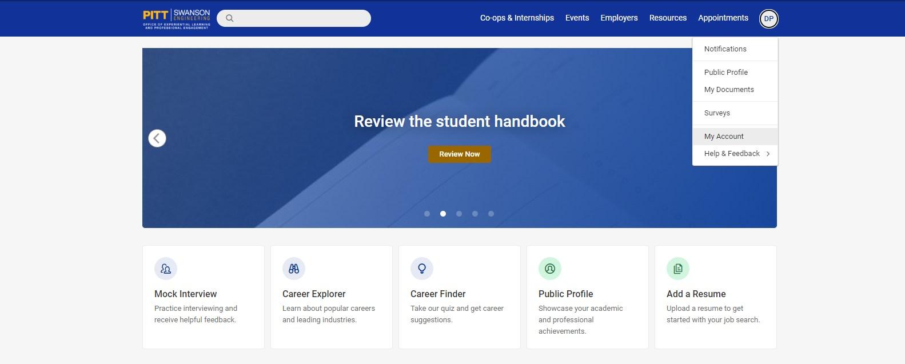
Task: Go to previous carousel slide arrow
Action: (x=157, y=138)
